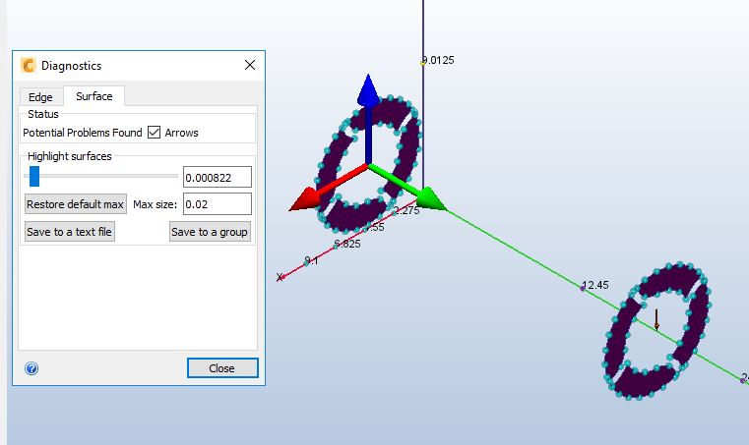Click the small brown arrow in right ring
This screenshot has height=445, width=749.
coord(656,319)
